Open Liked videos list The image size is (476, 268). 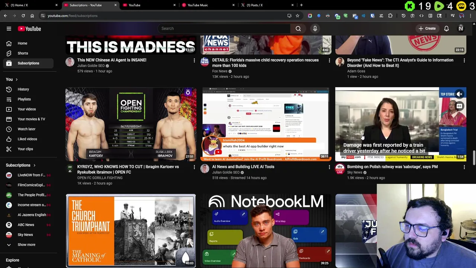28,139
